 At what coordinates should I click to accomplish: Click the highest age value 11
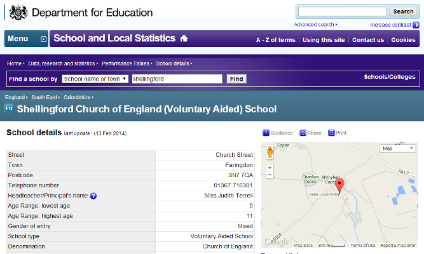(x=249, y=216)
